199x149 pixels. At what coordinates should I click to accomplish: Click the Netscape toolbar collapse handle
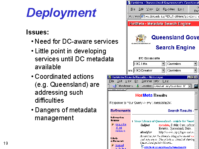coord(108,86)
